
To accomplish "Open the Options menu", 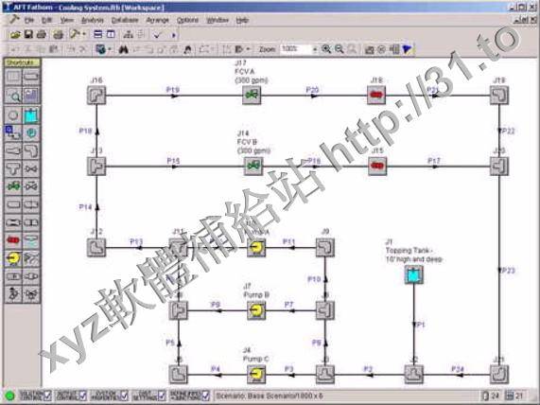I will point(187,20).
